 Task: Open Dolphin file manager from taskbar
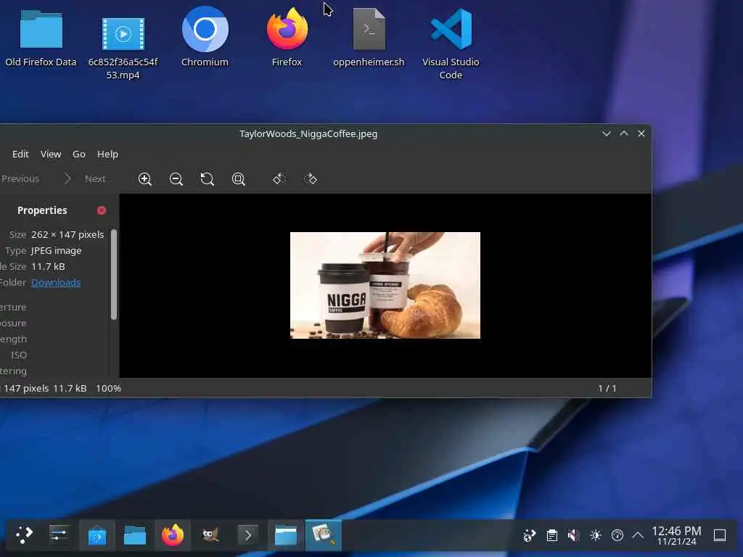[x=134, y=536]
